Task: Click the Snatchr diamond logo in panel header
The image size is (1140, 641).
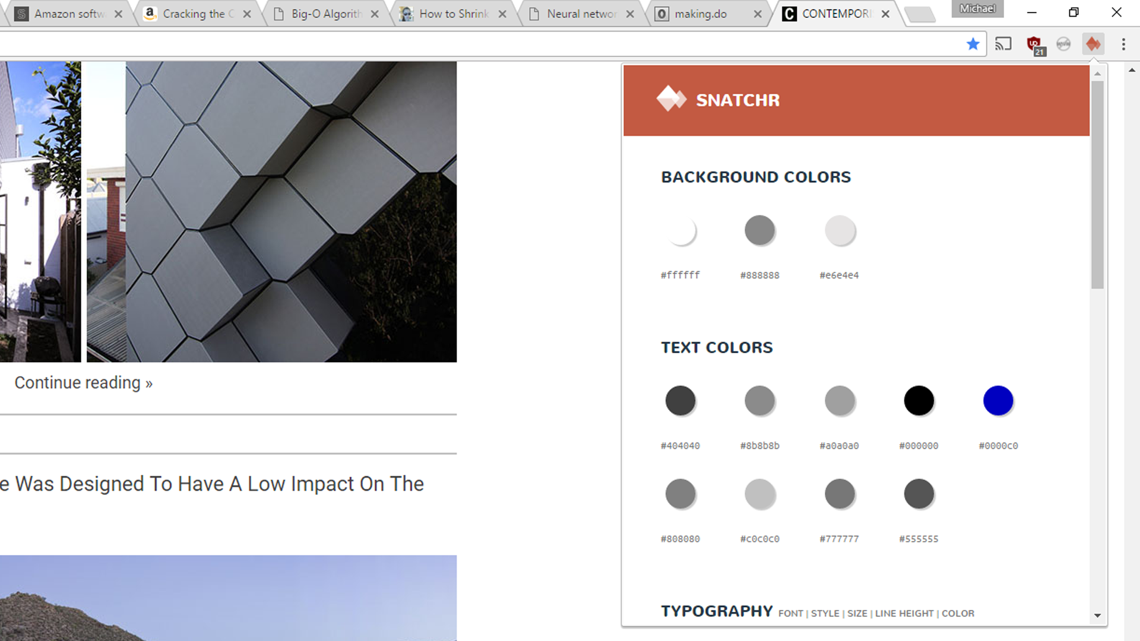Action: [671, 99]
